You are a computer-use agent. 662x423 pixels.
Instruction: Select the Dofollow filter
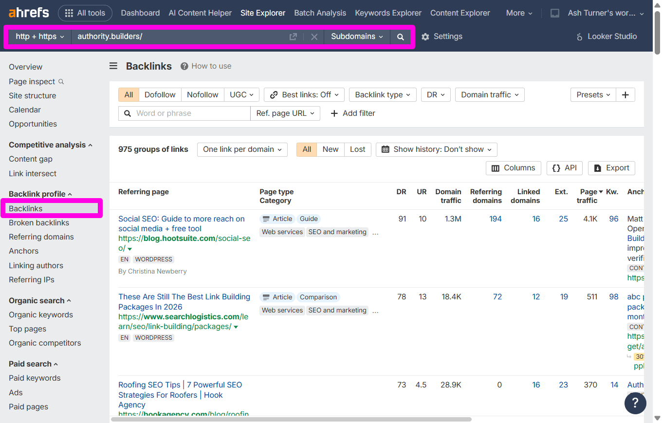(160, 95)
